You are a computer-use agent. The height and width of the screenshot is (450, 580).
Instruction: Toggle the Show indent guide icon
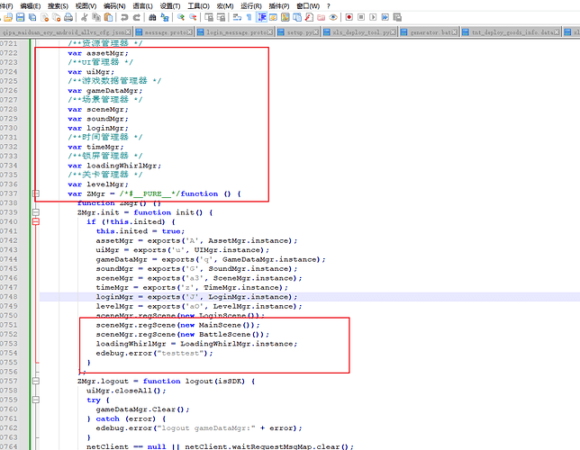click(x=261, y=17)
